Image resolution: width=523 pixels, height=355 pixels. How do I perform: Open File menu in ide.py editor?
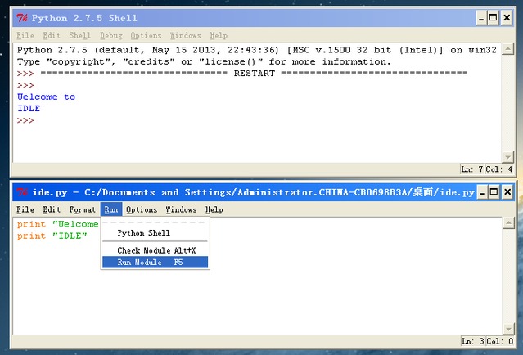point(25,209)
